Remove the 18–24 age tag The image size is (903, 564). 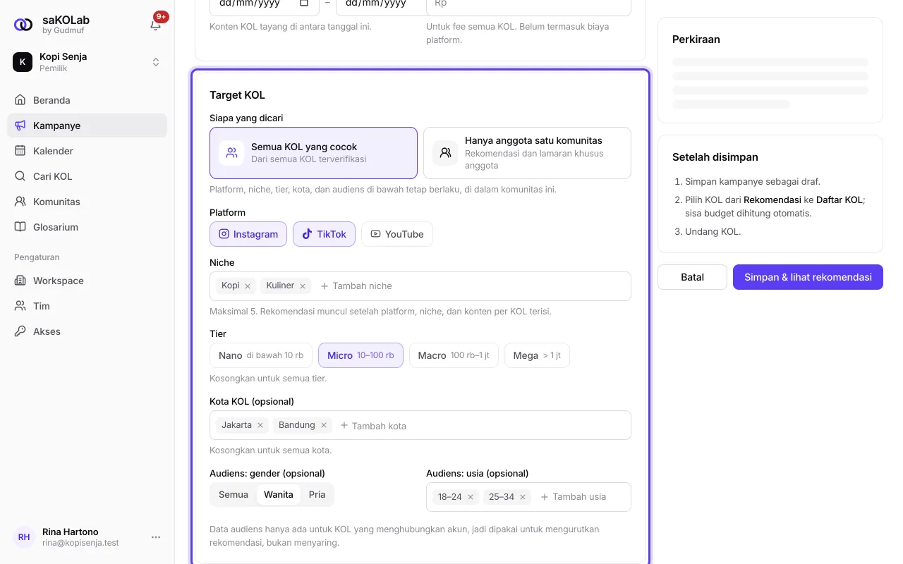pyautogui.click(x=471, y=497)
